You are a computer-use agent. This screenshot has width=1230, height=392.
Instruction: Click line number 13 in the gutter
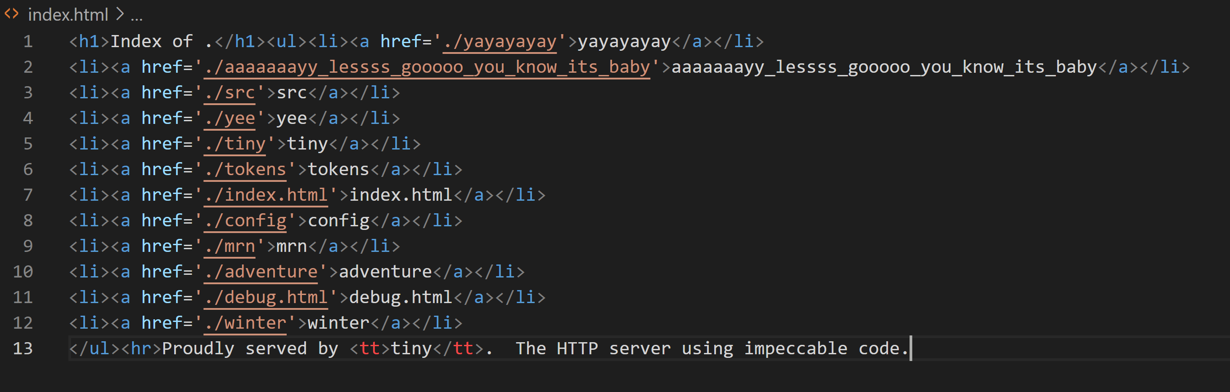(23, 348)
